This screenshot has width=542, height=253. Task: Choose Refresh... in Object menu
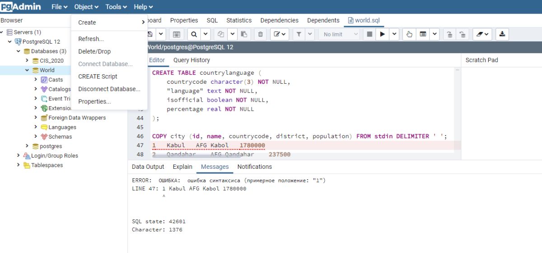click(x=109, y=39)
